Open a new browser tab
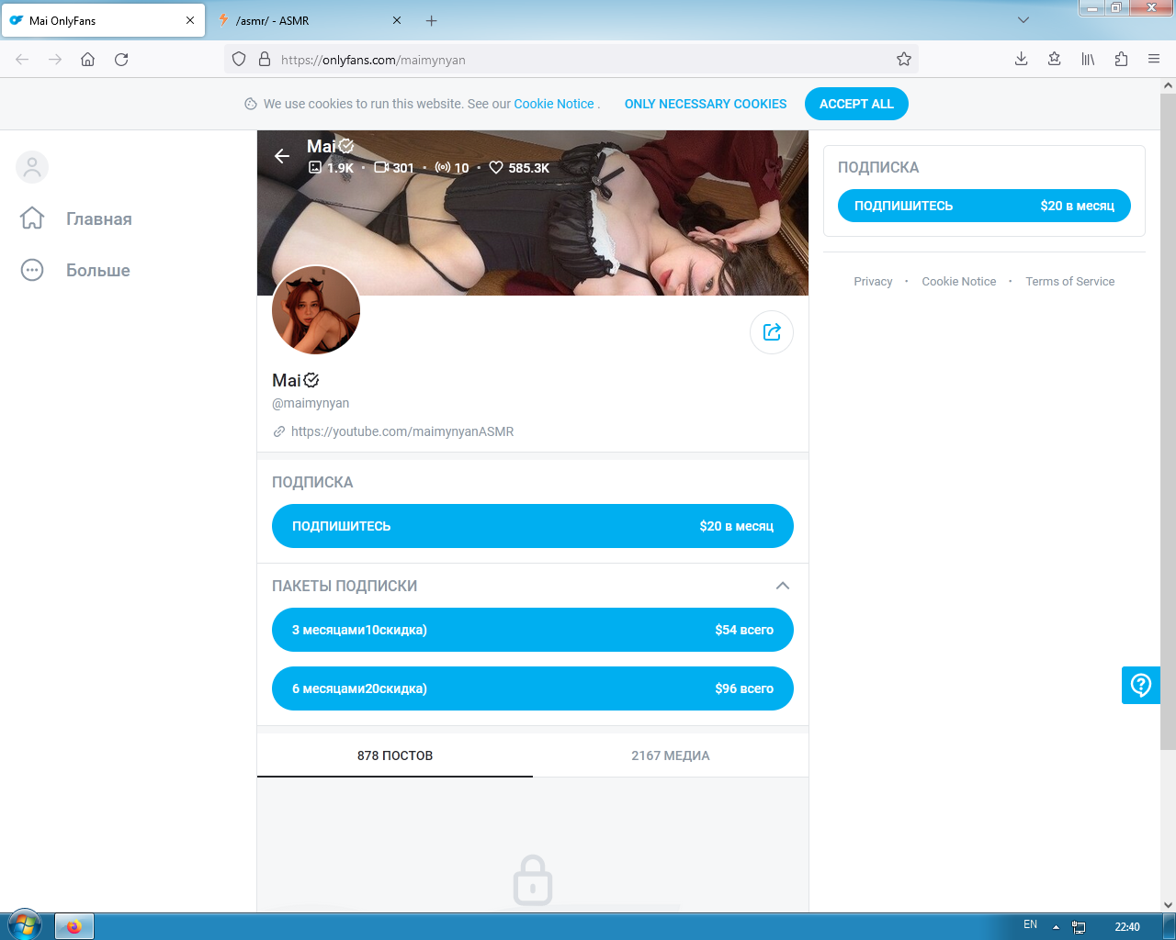 [432, 20]
